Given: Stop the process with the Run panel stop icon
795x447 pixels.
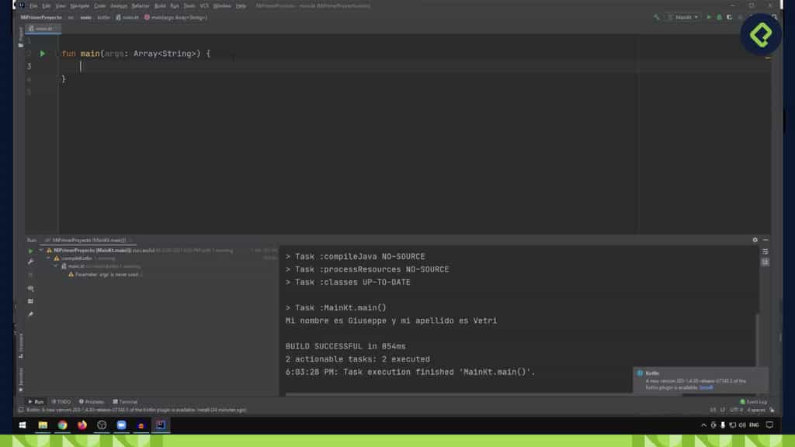Looking at the screenshot, I should point(31,276).
